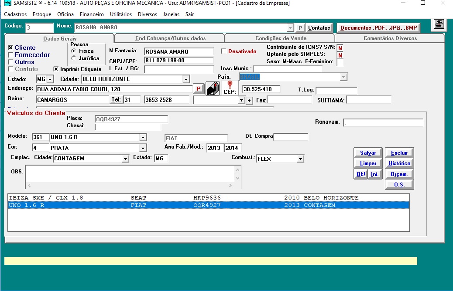The image size is (453, 291).
Task: Click Contribuinte de ICMS N field
Action: [x=340, y=48]
